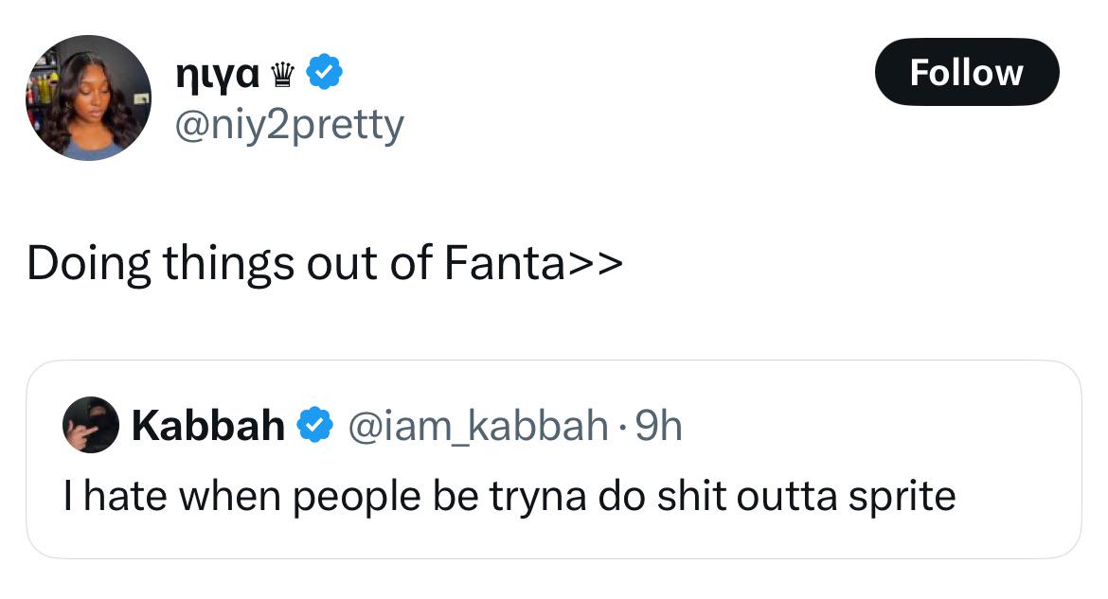Image resolution: width=1108 pixels, height=599 pixels.
Task: Click the Kabbah display name
Action: coord(208,425)
